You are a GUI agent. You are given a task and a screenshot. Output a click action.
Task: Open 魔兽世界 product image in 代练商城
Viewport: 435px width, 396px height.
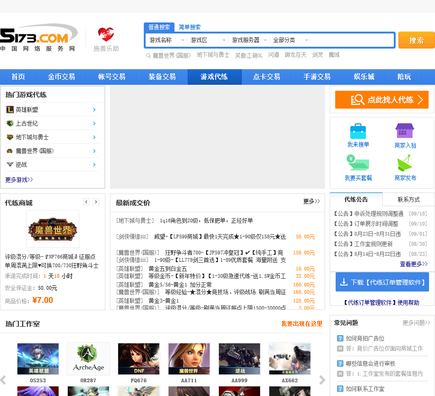click(x=53, y=229)
